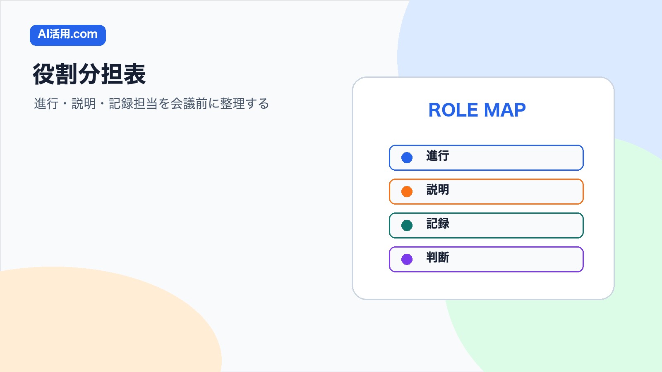Click the ROLE MAP heading
This screenshot has width=662, height=372.
[x=477, y=110]
